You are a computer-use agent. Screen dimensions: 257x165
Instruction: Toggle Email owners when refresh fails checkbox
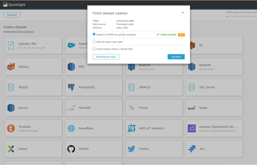[94, 49]
